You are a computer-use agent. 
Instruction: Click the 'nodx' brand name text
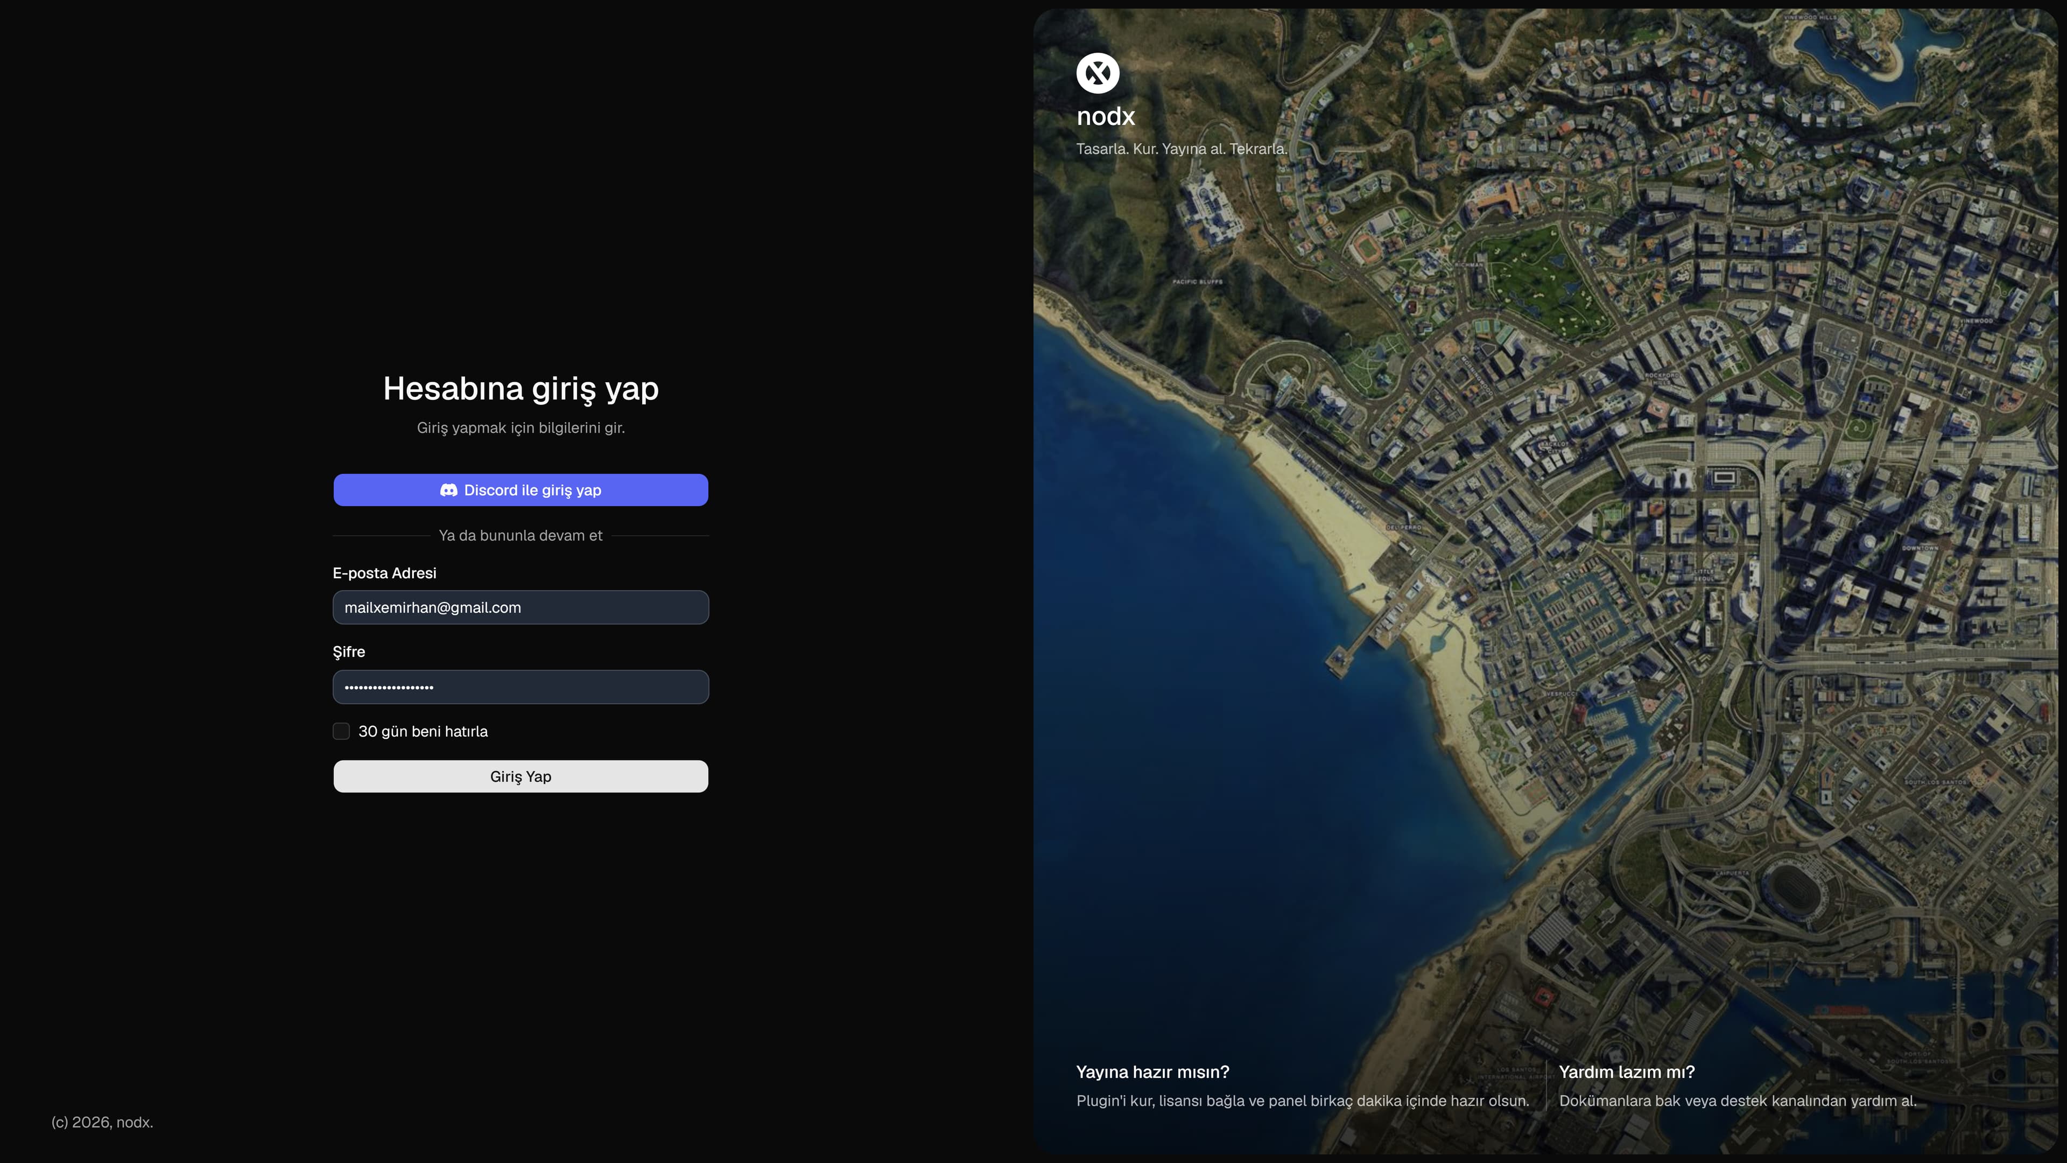pos(1106,116)
